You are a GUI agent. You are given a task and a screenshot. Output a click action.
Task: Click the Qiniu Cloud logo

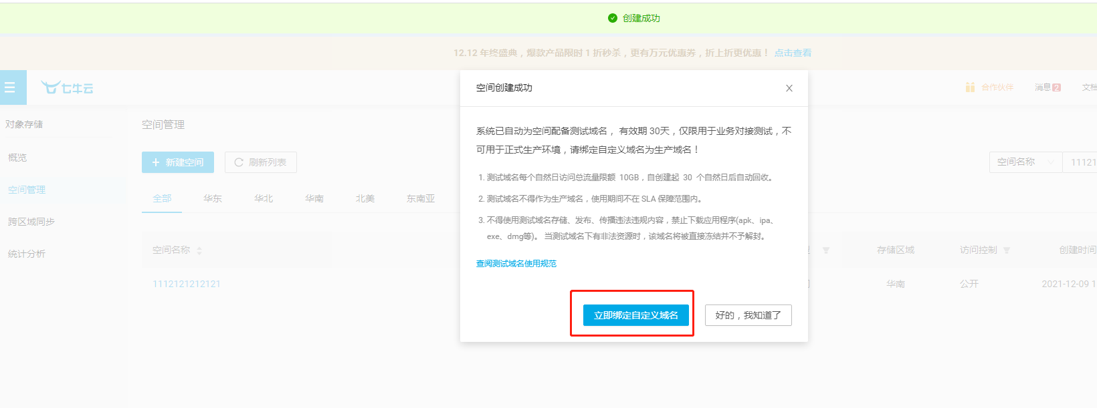pyautogui.click(x=67, y=87)
